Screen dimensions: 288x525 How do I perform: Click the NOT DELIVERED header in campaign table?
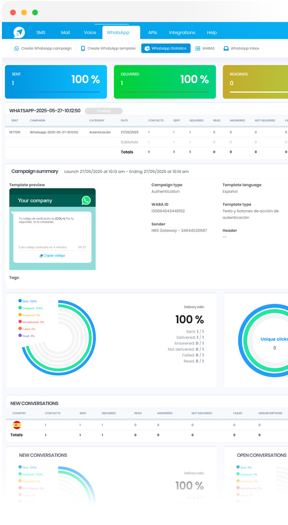(x=264, y=120)
